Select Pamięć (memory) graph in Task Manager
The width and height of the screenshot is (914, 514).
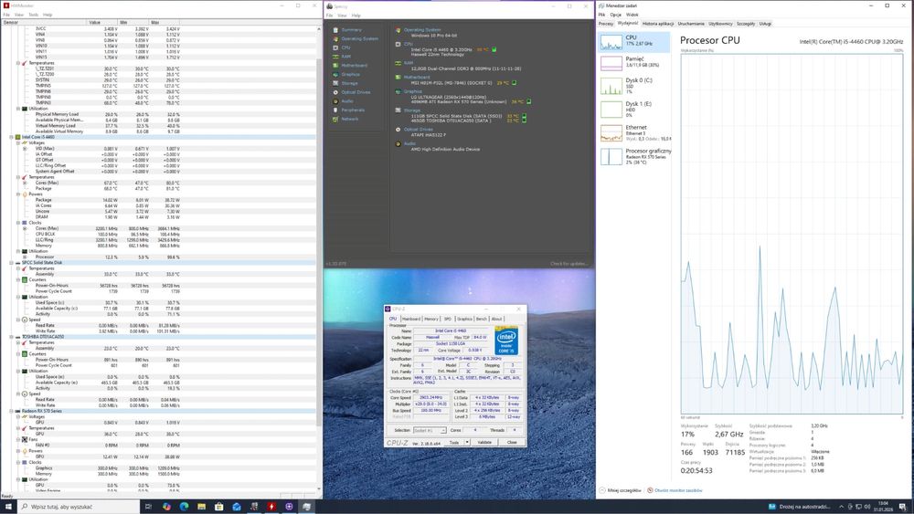[x=634, y=63]
